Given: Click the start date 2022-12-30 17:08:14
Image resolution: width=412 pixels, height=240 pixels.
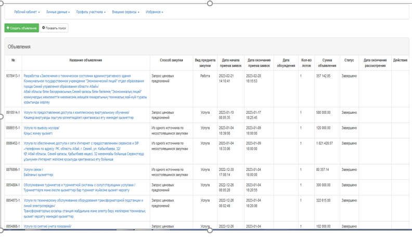Looking at the screenshot, I should click(226, 172).
